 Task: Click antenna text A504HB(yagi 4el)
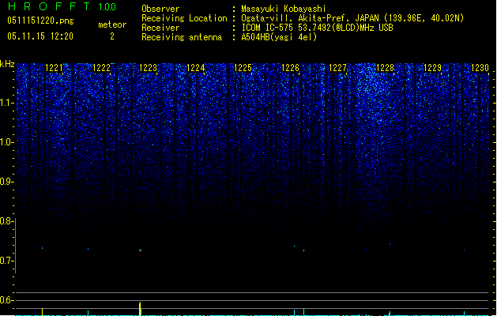pos(279,37)
